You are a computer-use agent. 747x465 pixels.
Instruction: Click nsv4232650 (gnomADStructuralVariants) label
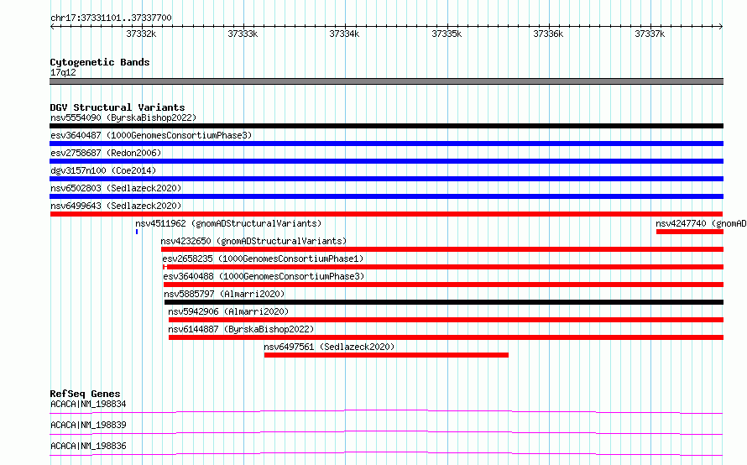pyautogui.click(x=253, y=241)
